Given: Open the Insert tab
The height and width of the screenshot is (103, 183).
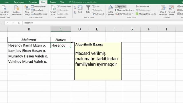Looking at the screenshot, I should tap(7, 2).
